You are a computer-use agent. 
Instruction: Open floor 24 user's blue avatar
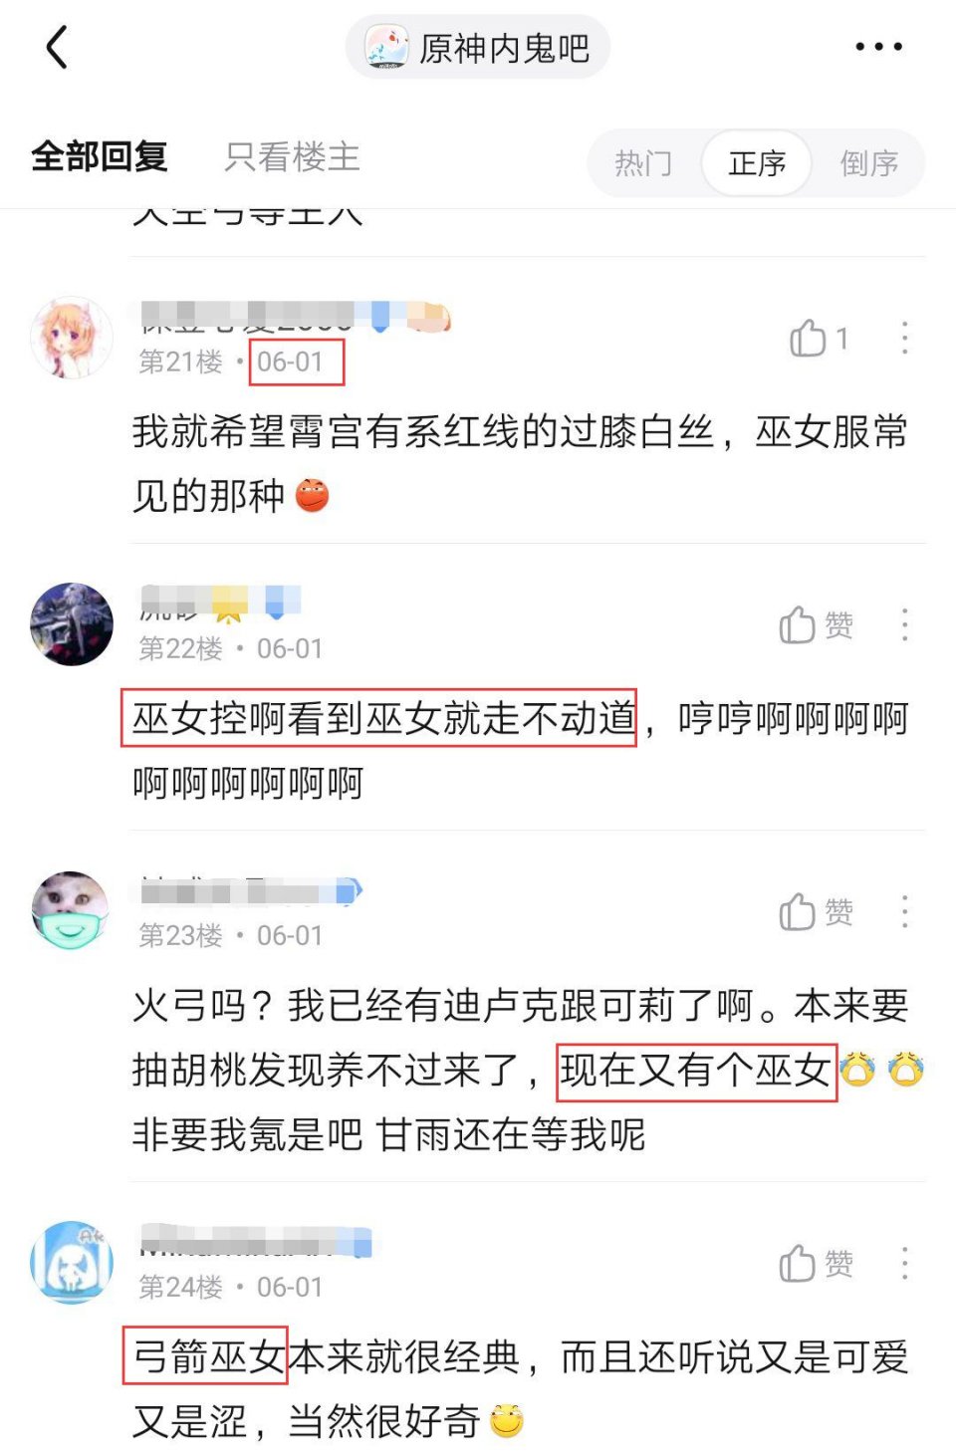72,1263
